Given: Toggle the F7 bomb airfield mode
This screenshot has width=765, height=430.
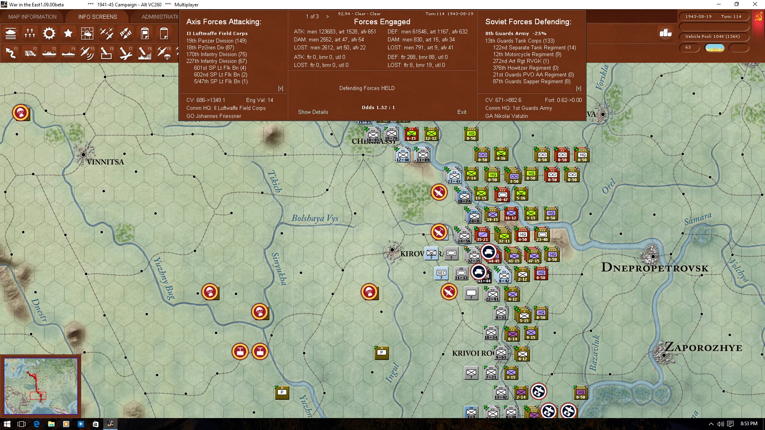Looking at the screenshot, I should (126, 53).
